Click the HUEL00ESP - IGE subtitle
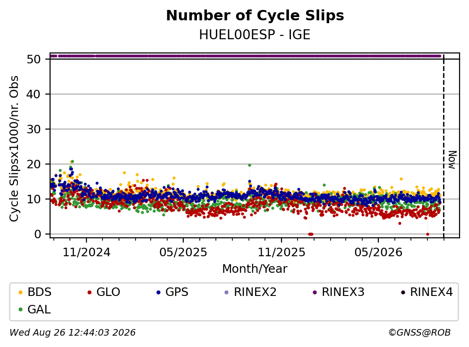 (x=255, y=35)
